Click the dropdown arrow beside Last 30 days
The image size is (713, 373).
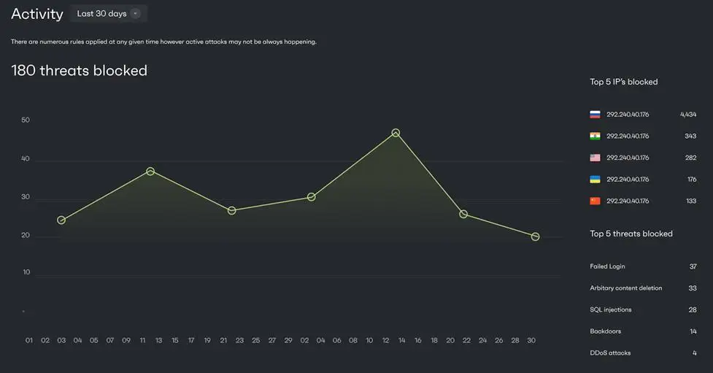pyautogui.click(x=136, y=14)
